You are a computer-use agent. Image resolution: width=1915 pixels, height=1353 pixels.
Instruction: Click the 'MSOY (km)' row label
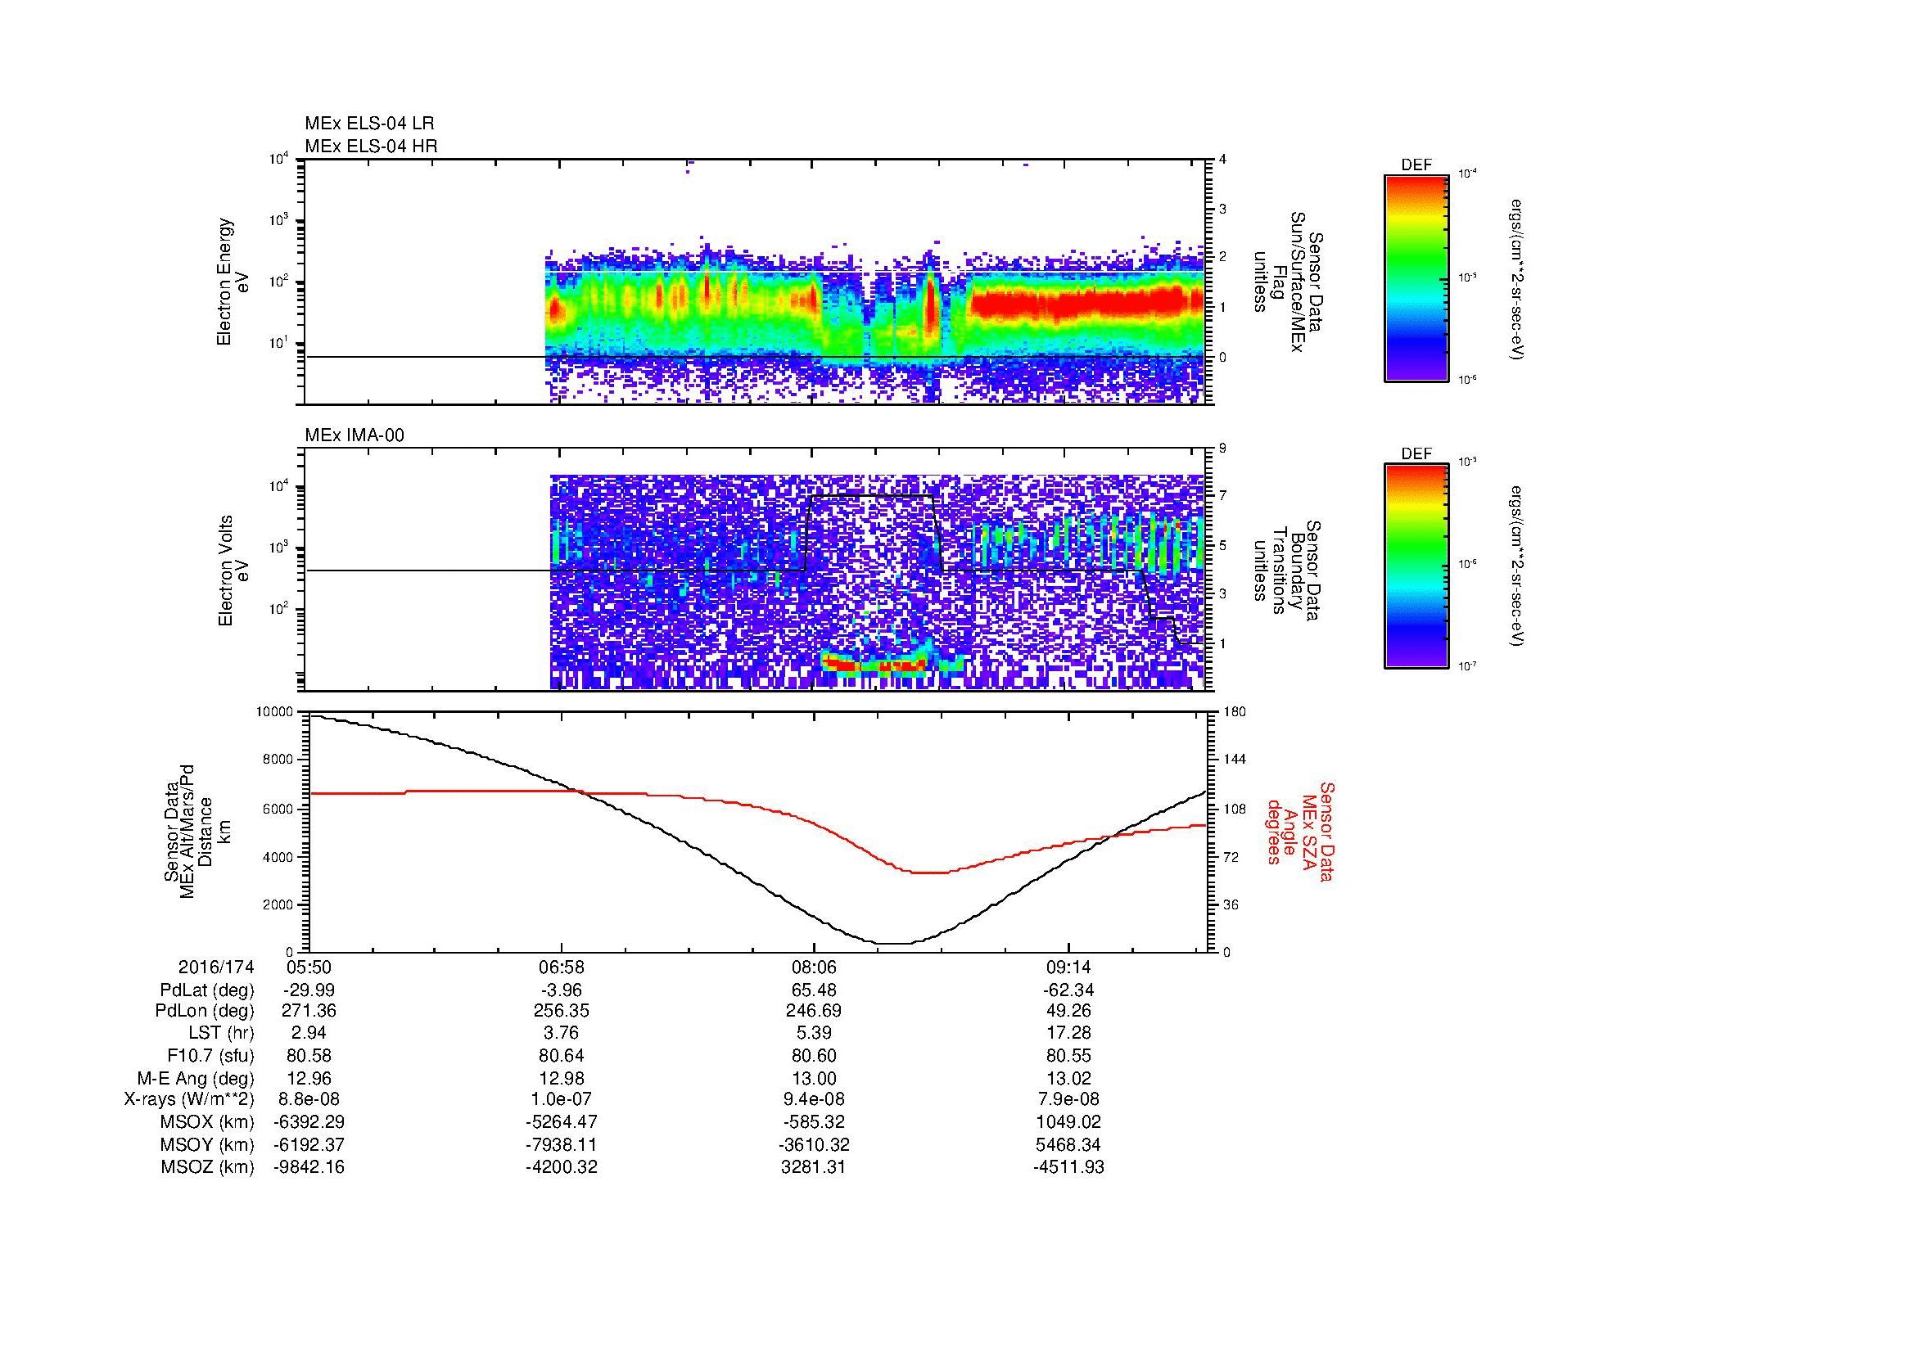point(208,1144)
